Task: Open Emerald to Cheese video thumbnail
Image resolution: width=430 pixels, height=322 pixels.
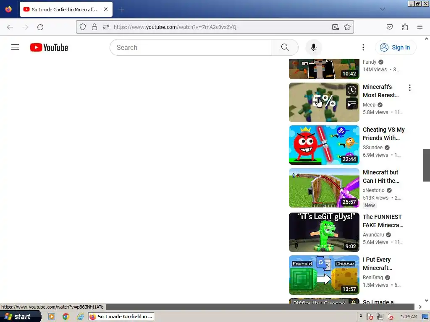Action: (324, 275)
